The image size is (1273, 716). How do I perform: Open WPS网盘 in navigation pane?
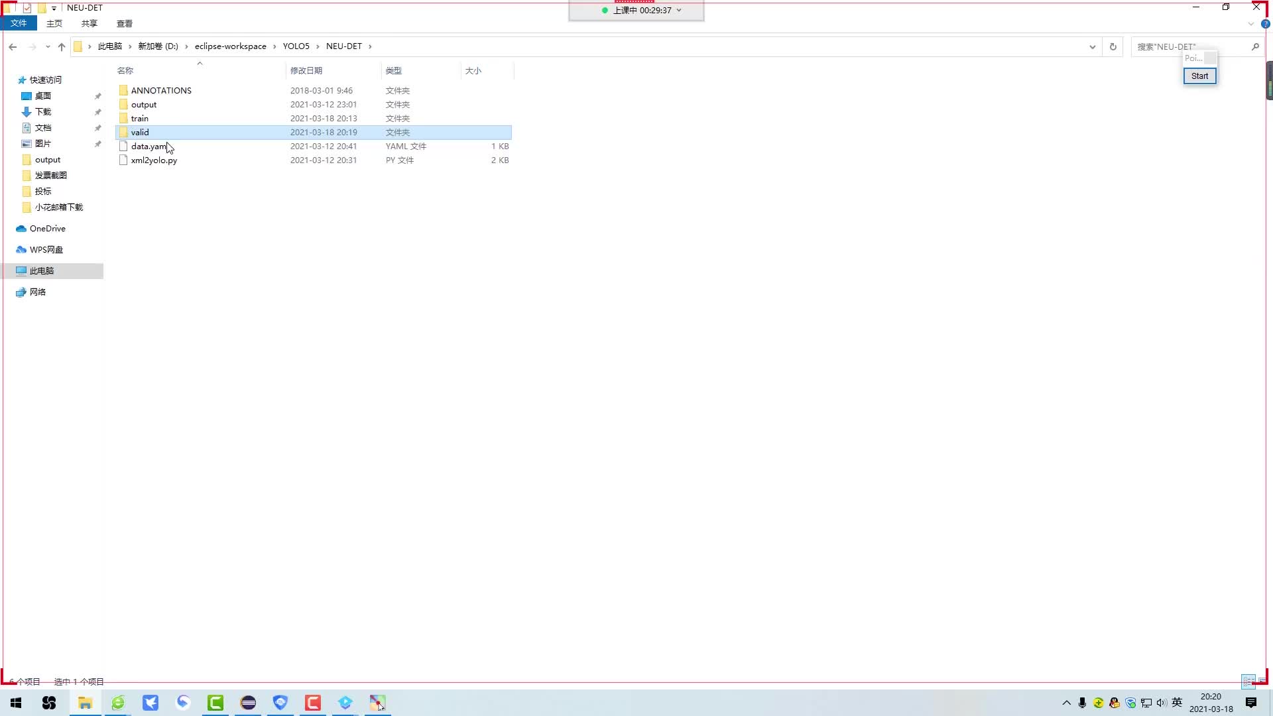pyautogui.click(x=46, y=250)
